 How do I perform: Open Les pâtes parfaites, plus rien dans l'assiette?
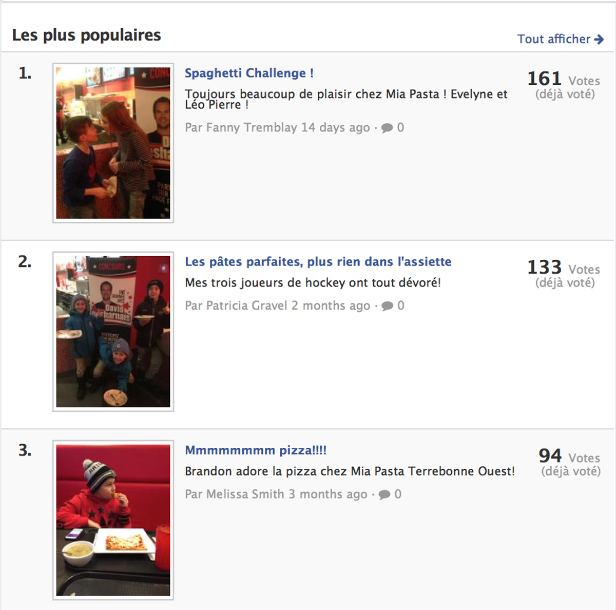[x=318, y=261]
